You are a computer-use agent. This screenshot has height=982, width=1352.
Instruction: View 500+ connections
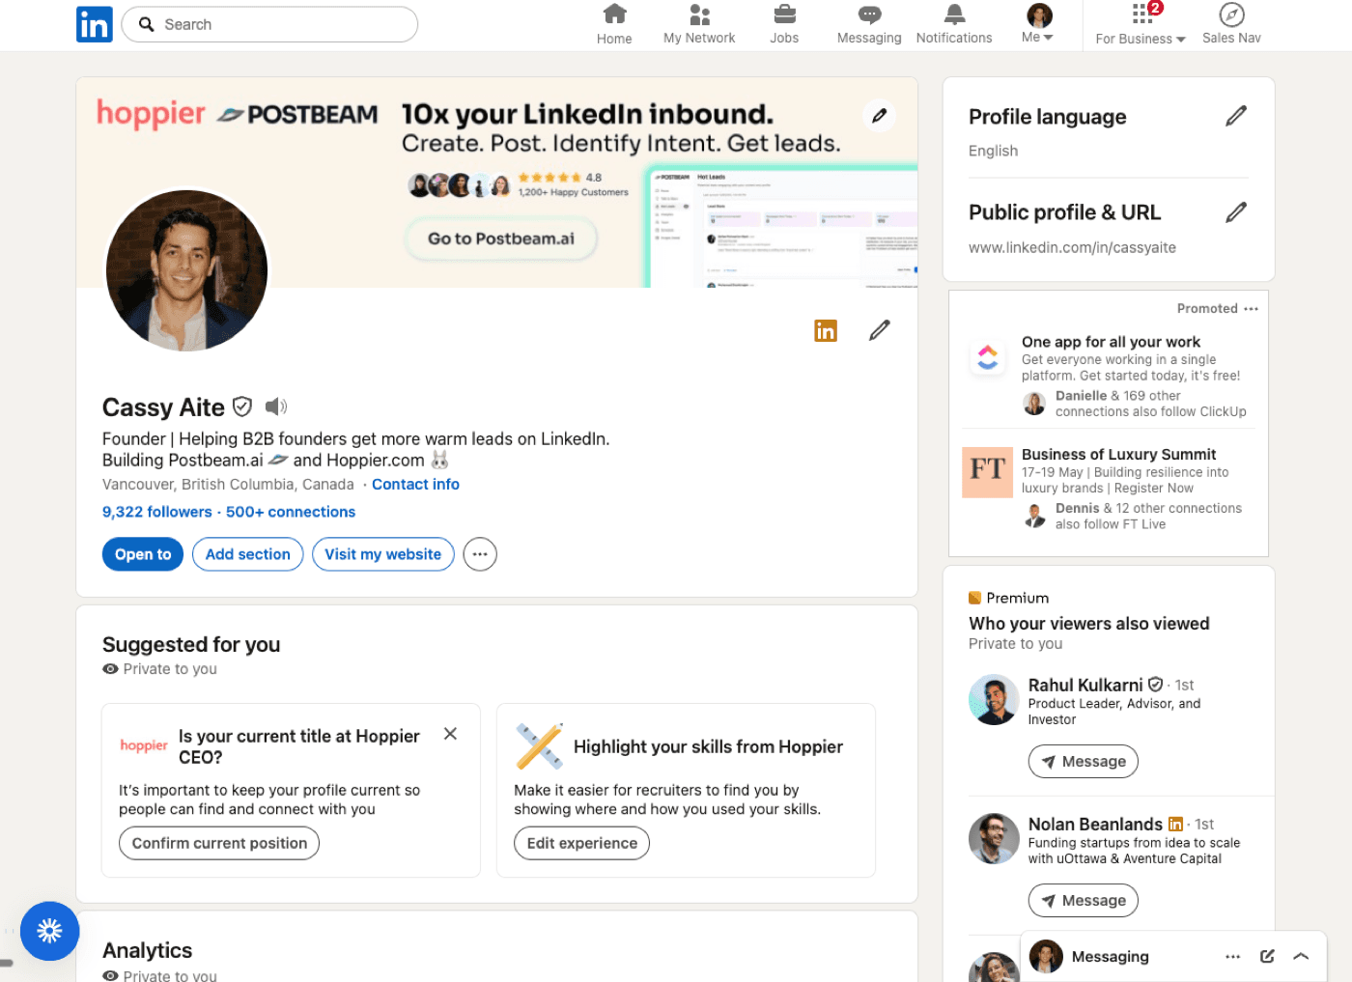pyautogui.click(x=291, y=512)
